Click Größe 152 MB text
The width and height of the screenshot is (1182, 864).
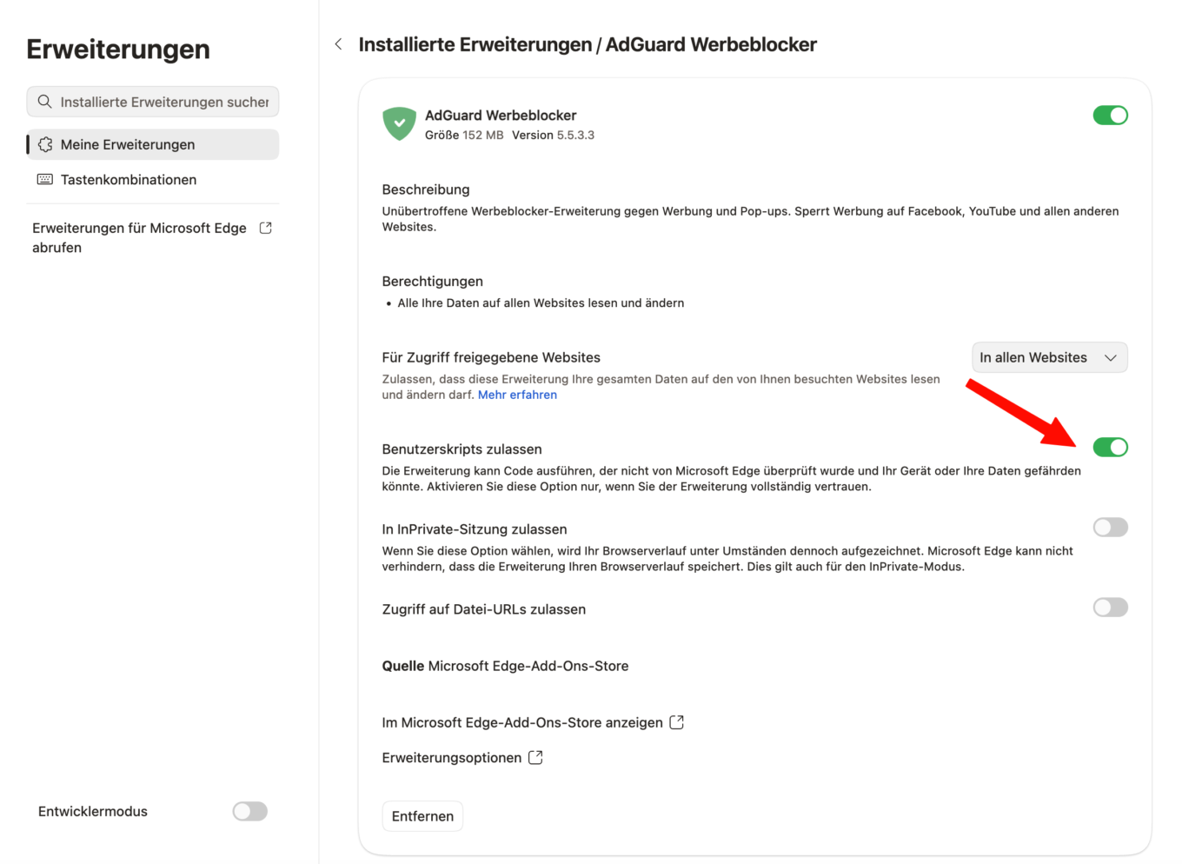click(464, 135)
